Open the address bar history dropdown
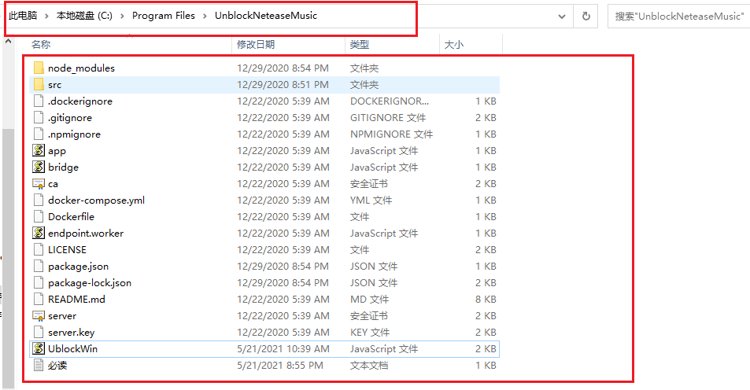750x390 pixels. coord(561,16)
